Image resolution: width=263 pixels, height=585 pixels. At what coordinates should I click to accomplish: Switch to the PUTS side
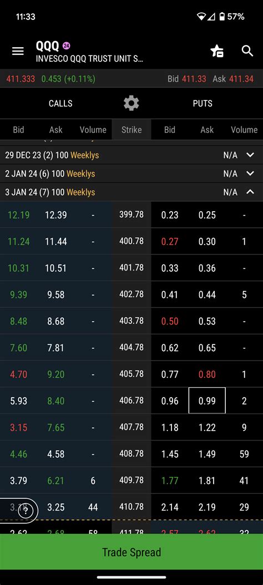pyautogui.click(x=203, y=103)
